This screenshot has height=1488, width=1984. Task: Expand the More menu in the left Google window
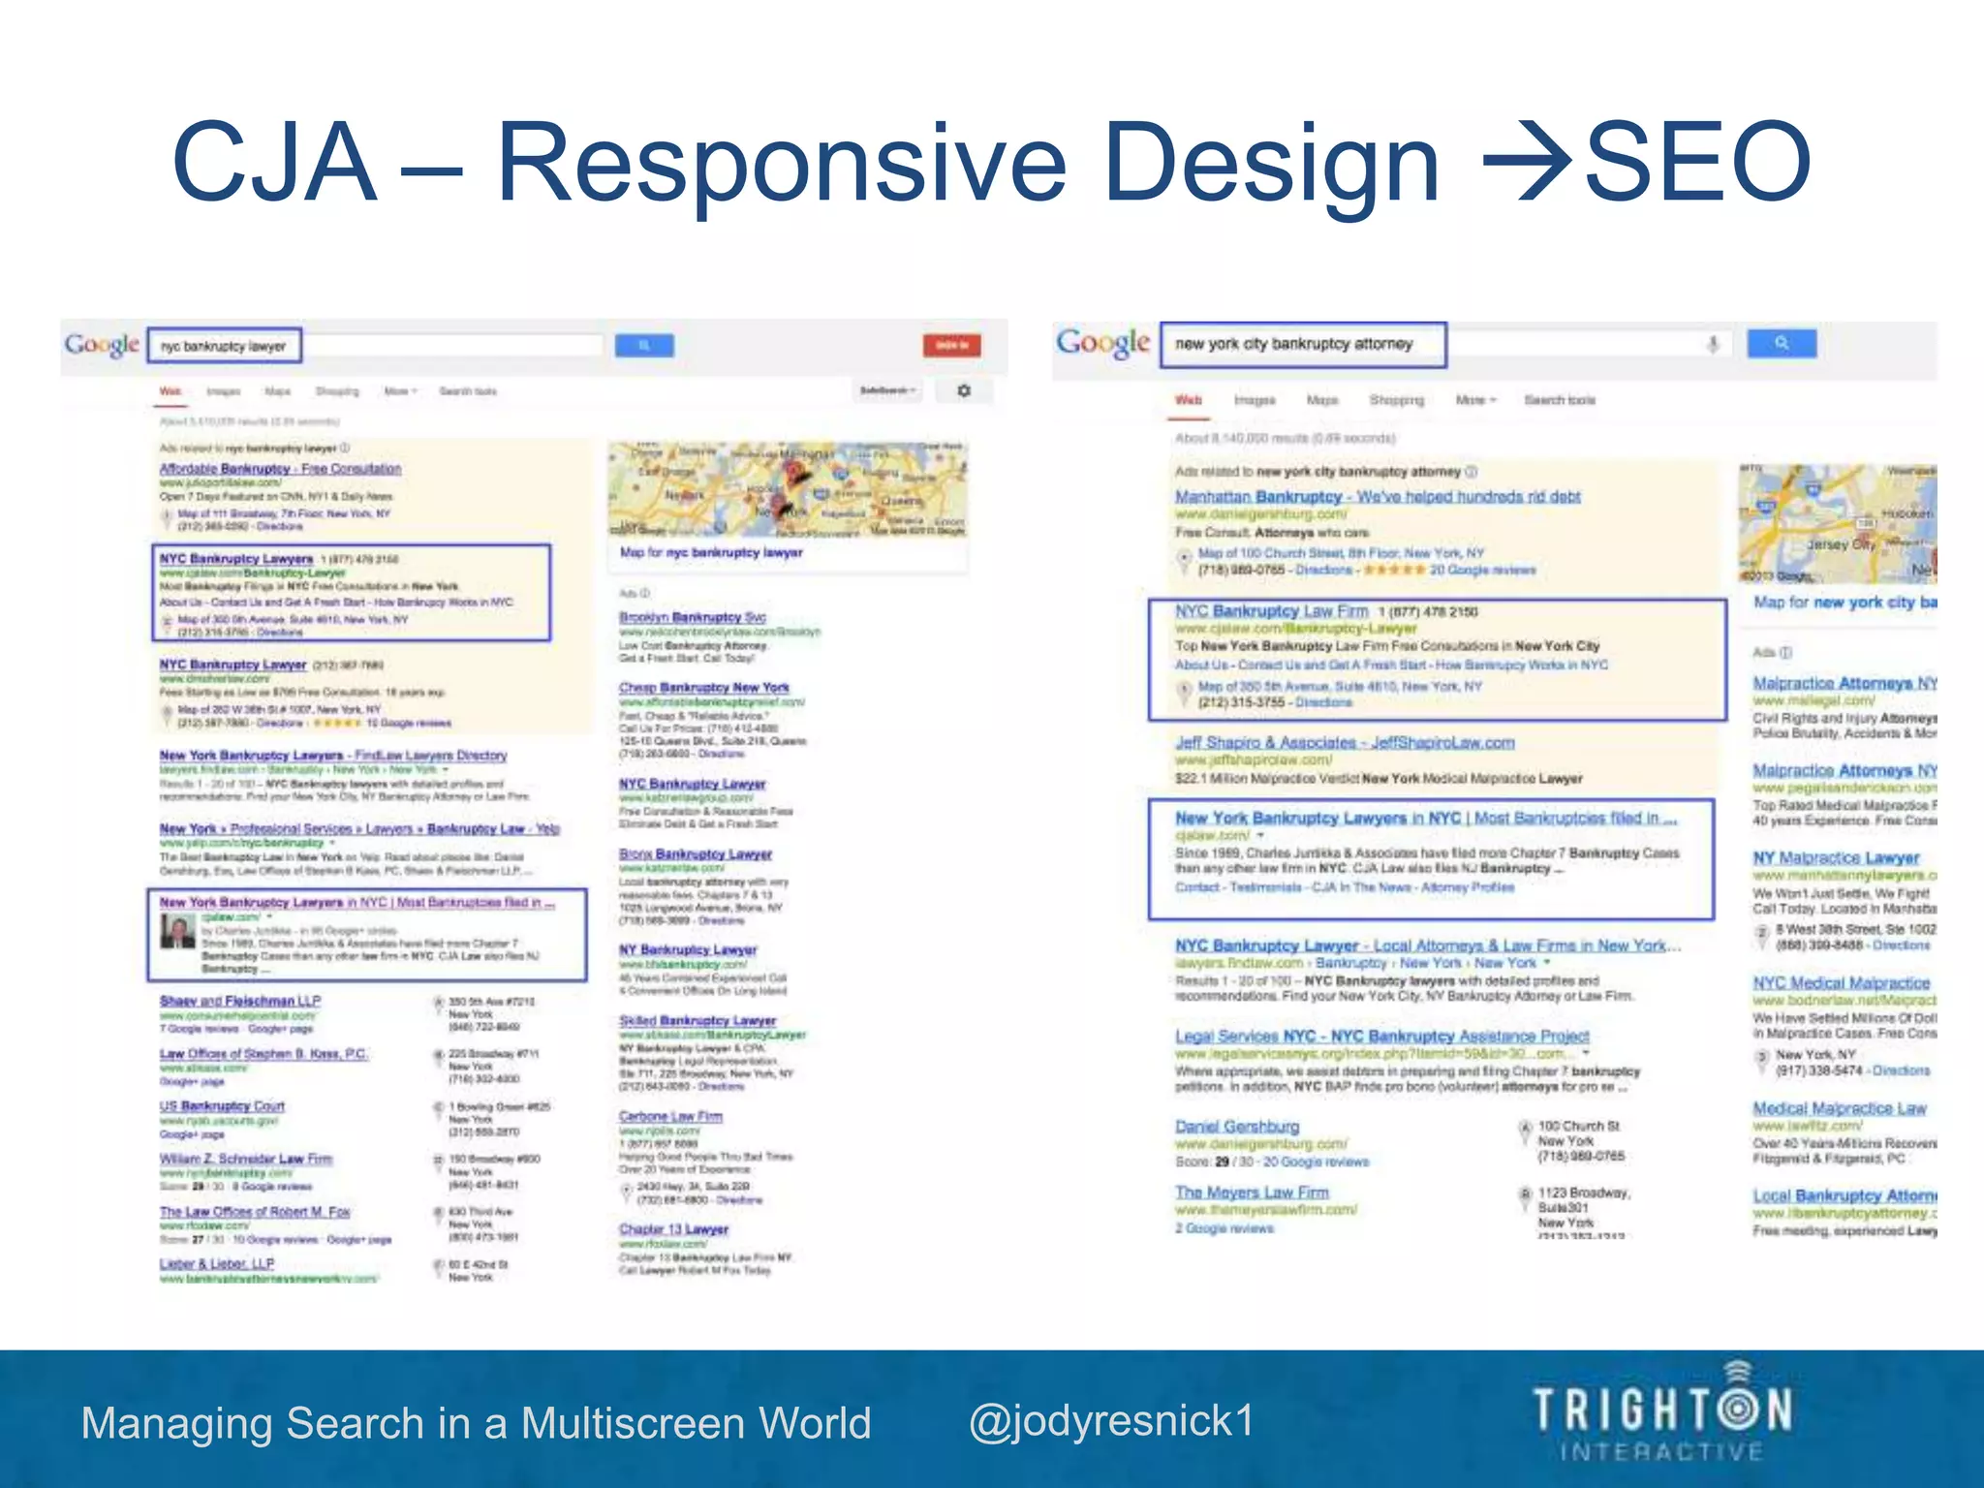[x=400, y=391]
